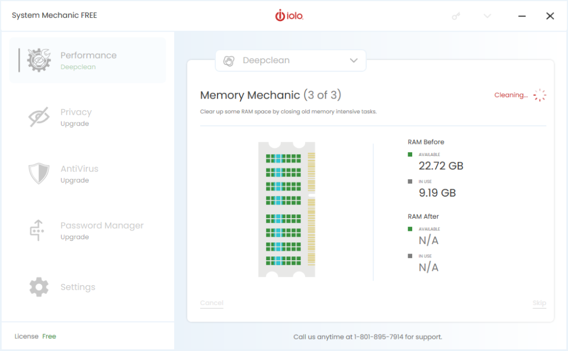Skip the current Memory Mechanic step
The height and width of the screenshot is (351, 568).
(x=539, y=303)
